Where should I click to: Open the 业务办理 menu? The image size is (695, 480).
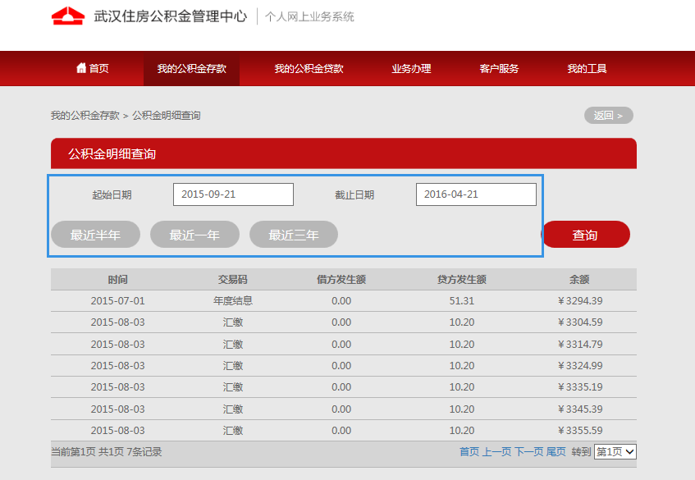point(411,69)
